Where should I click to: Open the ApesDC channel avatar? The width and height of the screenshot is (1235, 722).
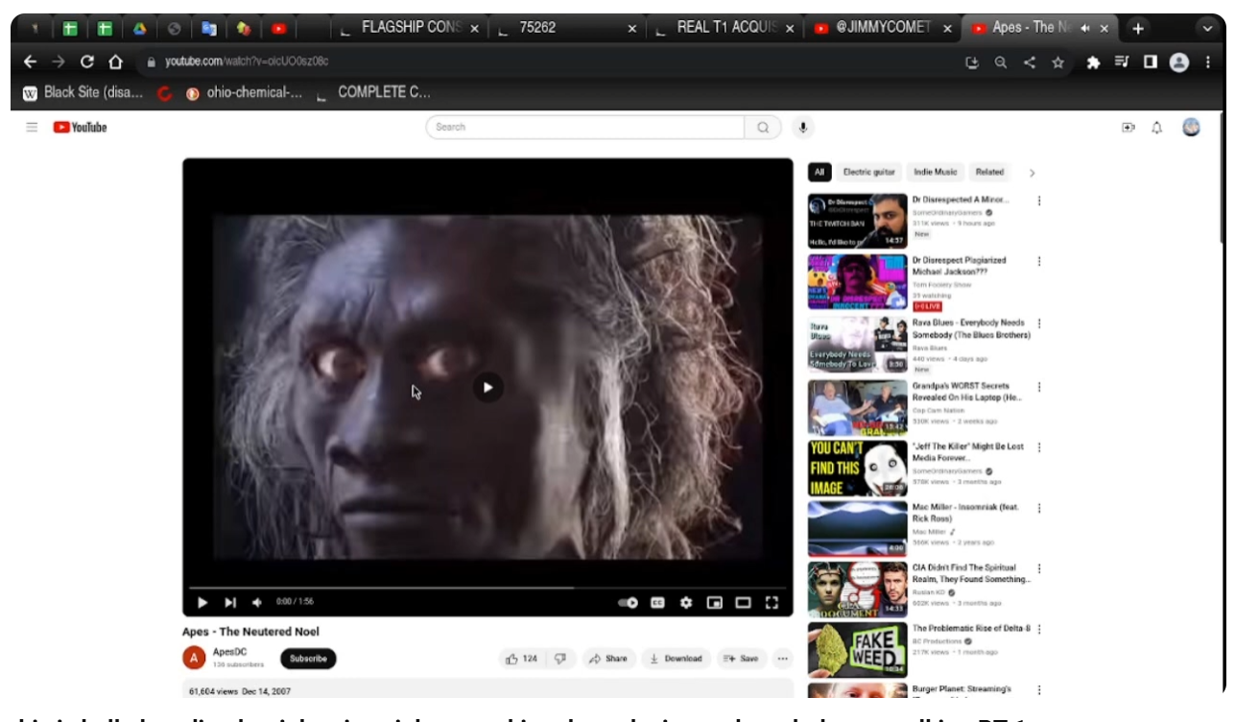coord(194,658)
